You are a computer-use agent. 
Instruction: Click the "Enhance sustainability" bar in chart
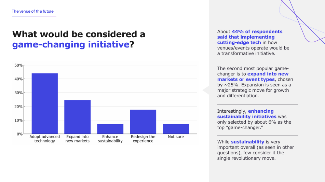point(110,129)
